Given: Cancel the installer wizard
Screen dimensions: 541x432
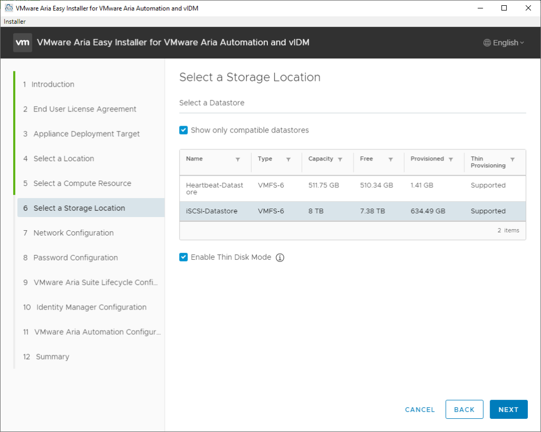Looking at the screenshot, I should tap(419, 409).
